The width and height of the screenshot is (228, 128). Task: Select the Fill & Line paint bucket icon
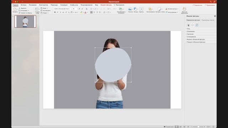pos(188,25)
